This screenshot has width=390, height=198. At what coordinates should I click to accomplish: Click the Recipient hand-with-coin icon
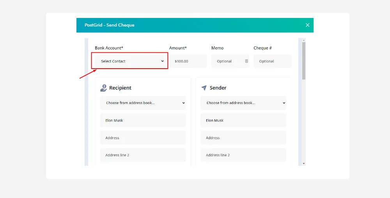[x=103, y=88]
